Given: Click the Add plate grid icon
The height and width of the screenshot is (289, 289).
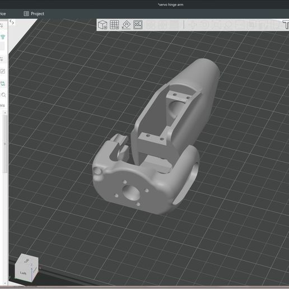Looking at the screenshot, I should pyautogui.click(x=114, y=25).
